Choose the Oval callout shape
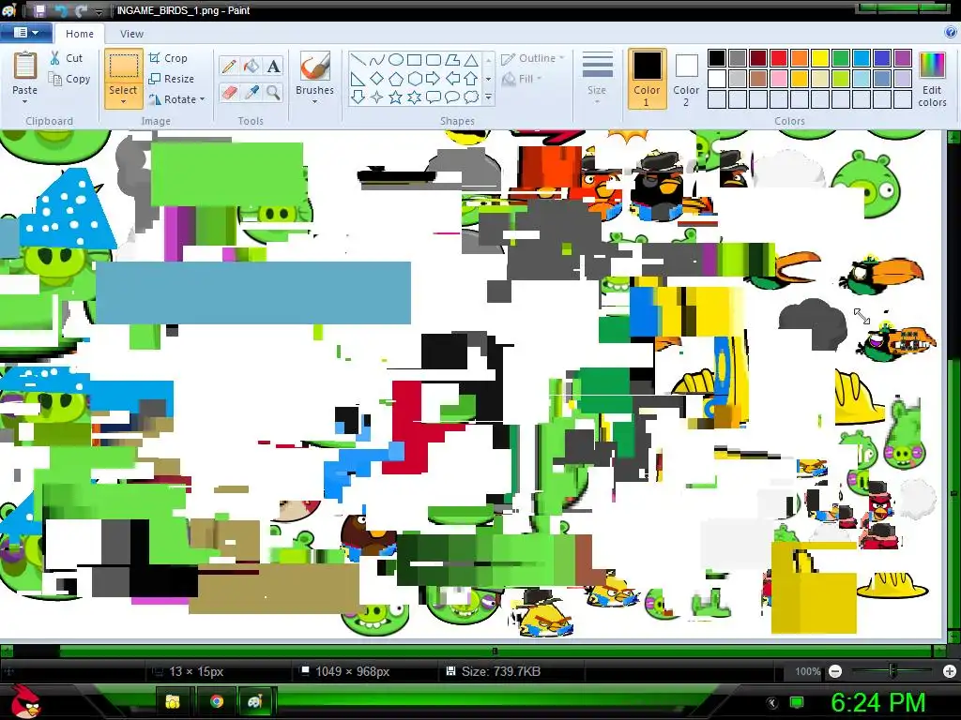 [452, 97]
